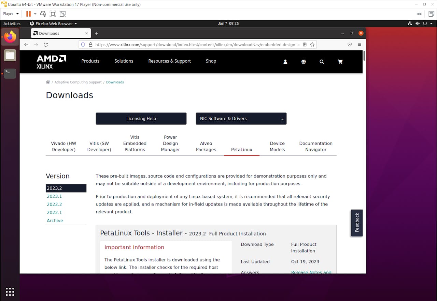437x301 pixels.
Task: Click the shield tracking protection icon
Action: 83,45
